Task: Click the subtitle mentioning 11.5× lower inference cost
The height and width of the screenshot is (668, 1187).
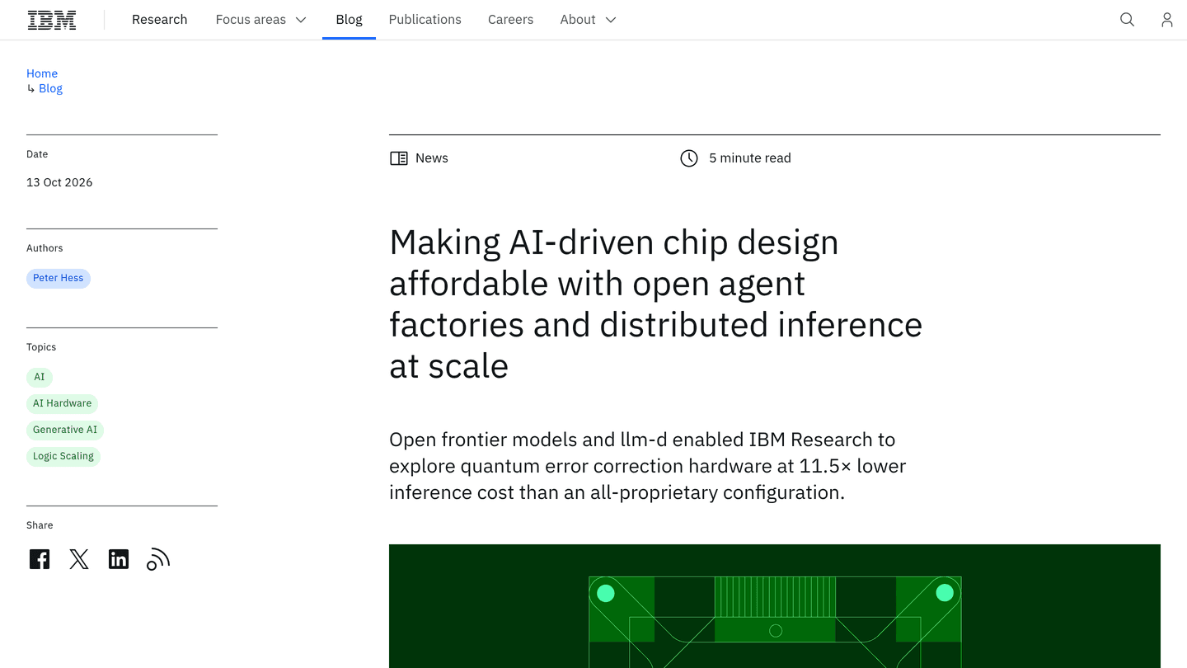Action: [648, 466]
